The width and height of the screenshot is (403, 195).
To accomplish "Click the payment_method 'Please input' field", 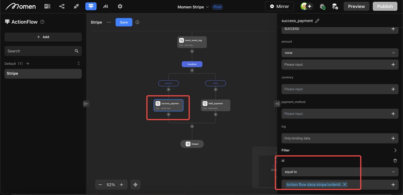I will coord(340,114).
